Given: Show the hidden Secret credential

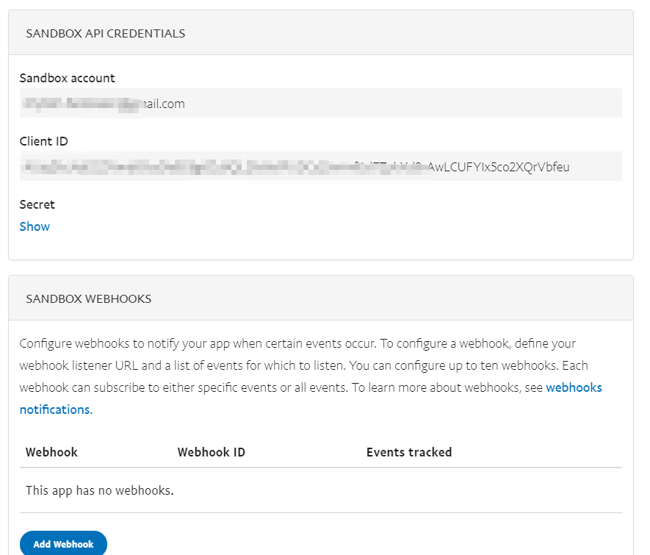Looking at the screenshot, I should [34, 226].
